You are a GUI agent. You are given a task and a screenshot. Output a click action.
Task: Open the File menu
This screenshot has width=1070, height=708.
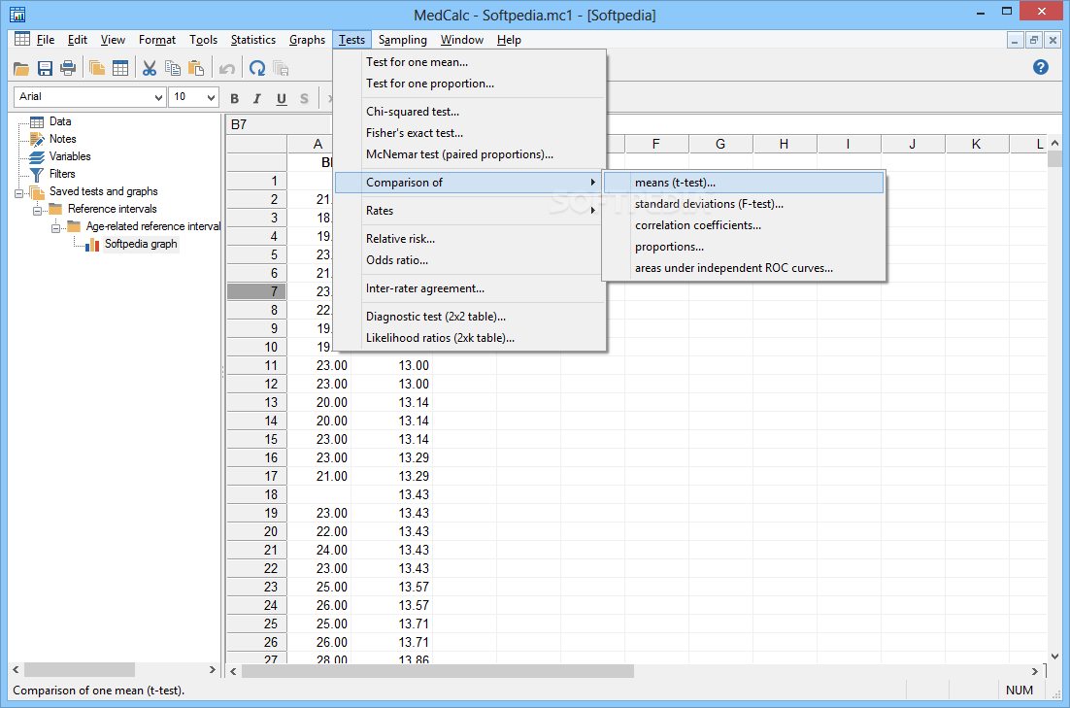[x=46, y=40]
